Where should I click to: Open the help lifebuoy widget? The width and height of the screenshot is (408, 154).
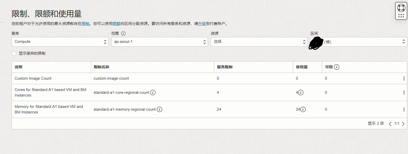(401, 8)
